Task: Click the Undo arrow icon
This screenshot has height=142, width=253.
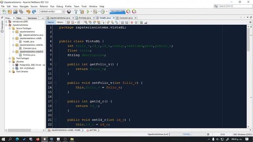Action: click(28, 11)
